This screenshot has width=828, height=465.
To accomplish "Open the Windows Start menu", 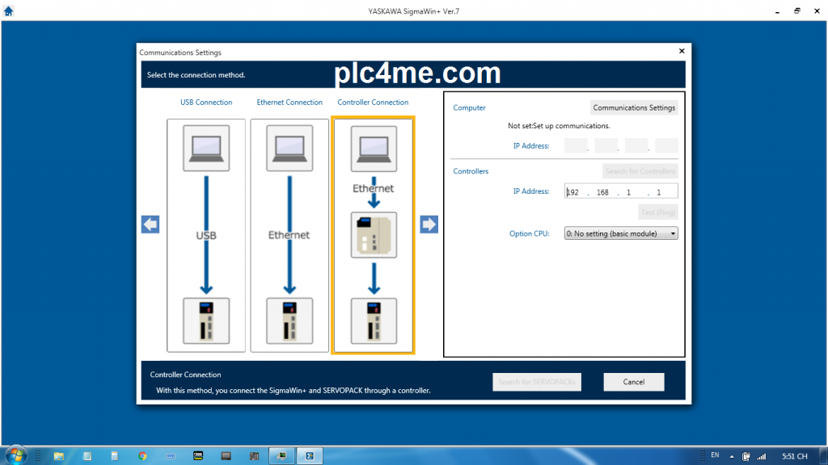I will click(15, 455).
